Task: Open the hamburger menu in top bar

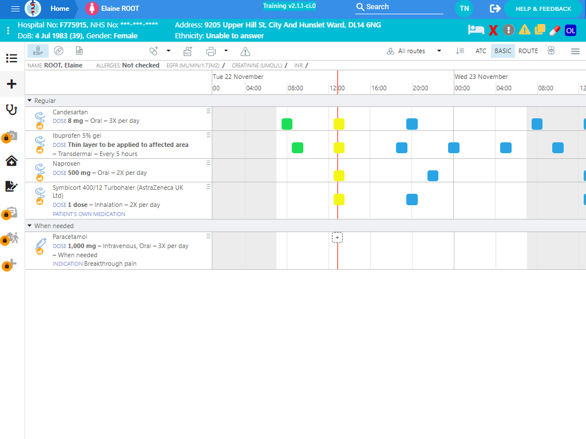Action: (15, 9)
